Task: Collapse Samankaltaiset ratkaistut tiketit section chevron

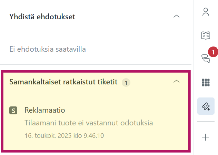Action: (176, 82)
